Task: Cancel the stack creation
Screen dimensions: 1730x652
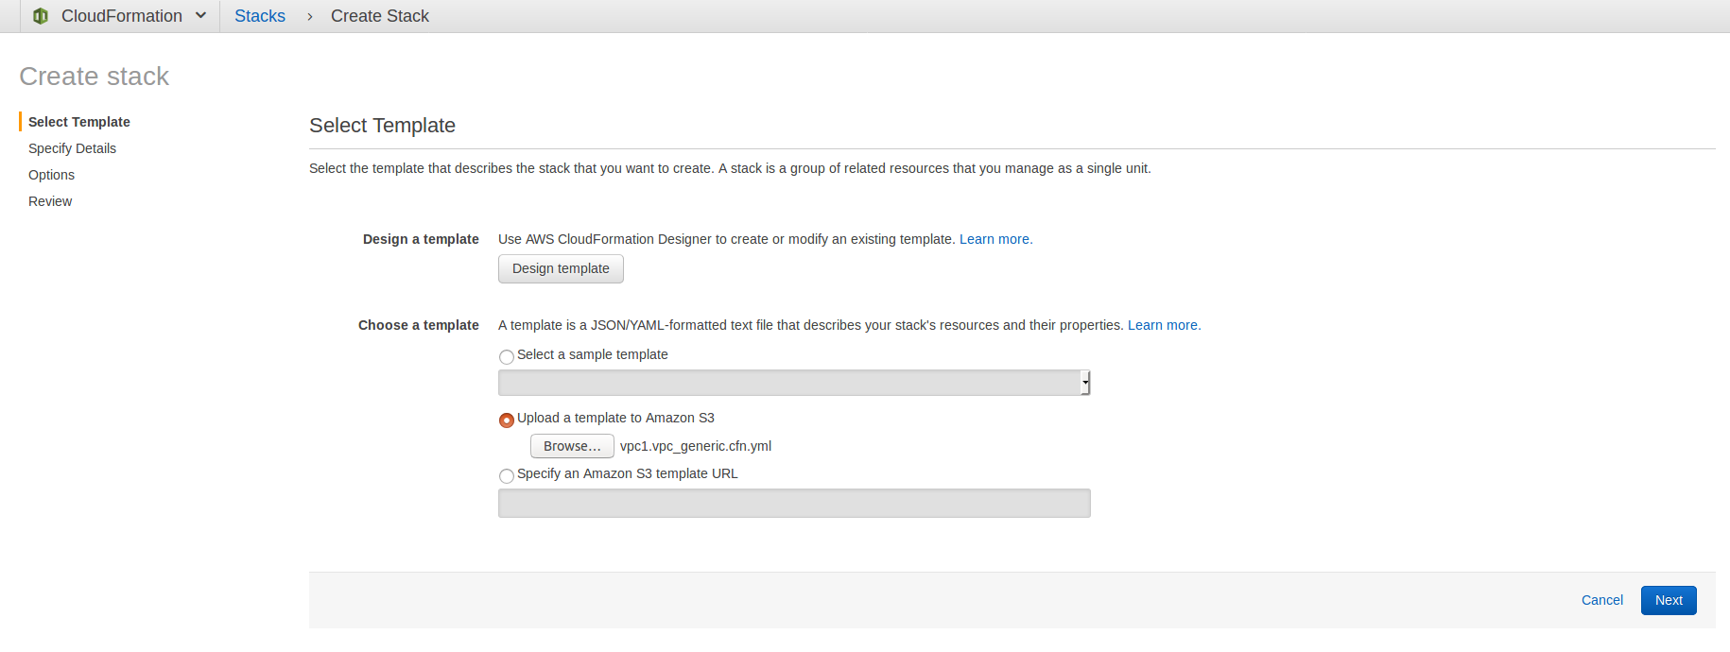Action: point(1602,600)
